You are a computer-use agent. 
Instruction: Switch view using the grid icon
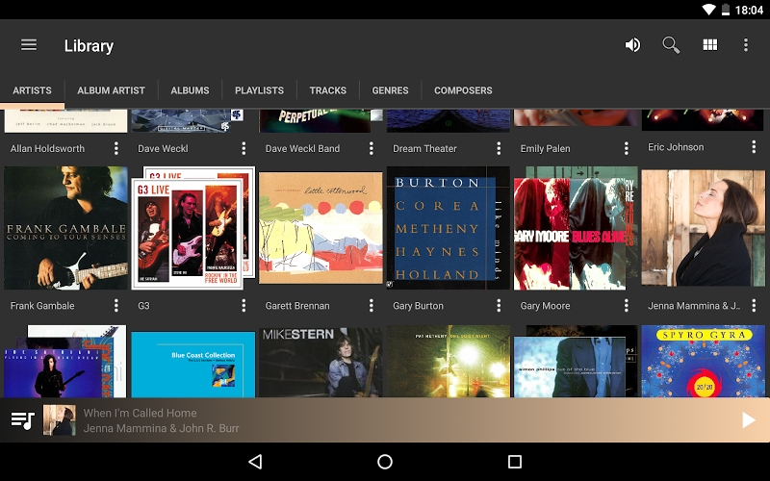click(710, 45)
